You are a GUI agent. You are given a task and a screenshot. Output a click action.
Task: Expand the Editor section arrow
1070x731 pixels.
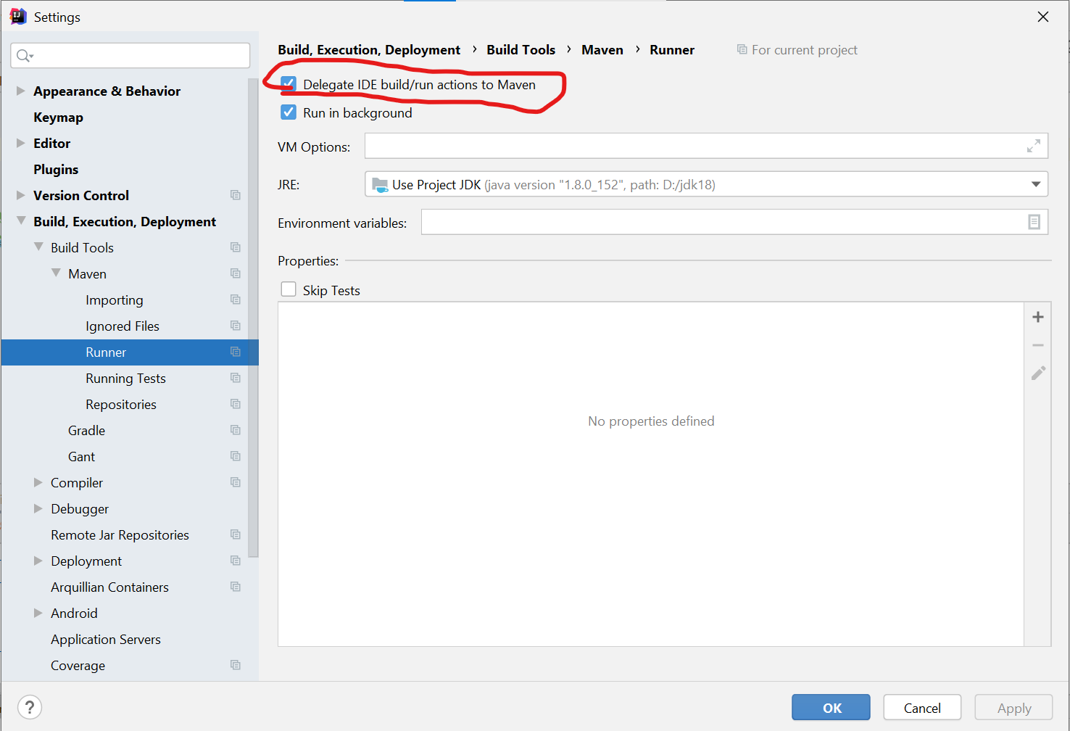tap(21, 143)
